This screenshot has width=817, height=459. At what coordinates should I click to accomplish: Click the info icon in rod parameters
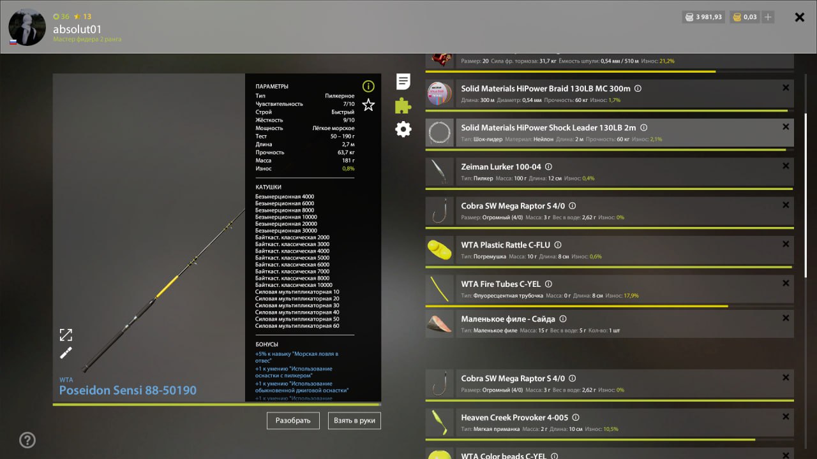click(x=368, y=86)
